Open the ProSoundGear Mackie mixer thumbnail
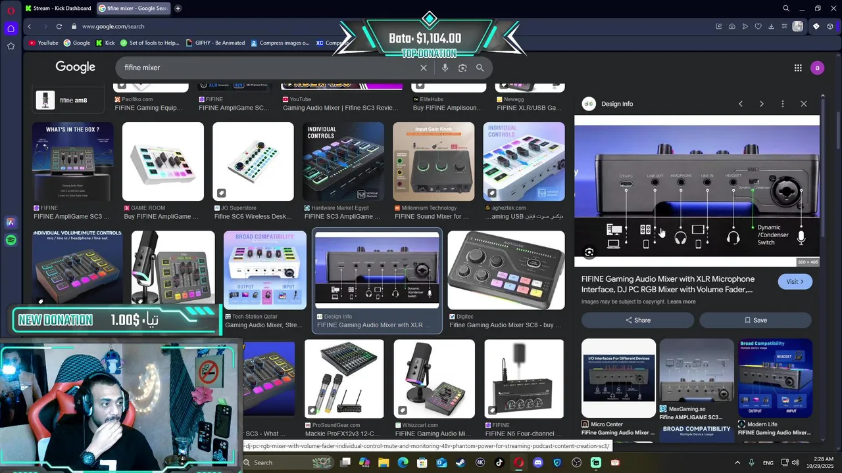 pos(344,379)
